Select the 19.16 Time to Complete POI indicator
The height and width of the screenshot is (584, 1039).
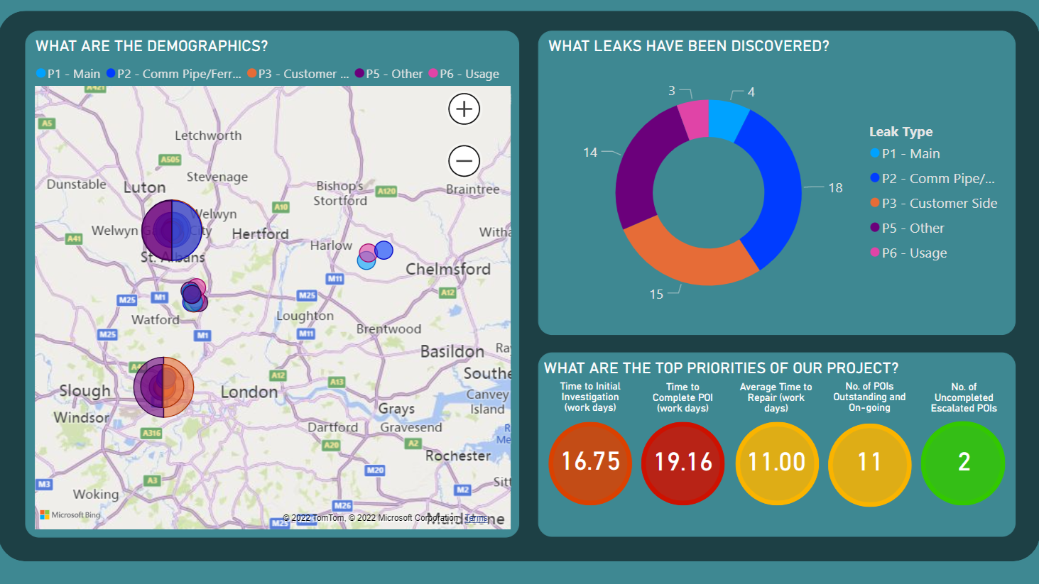[x=682, y=463]
